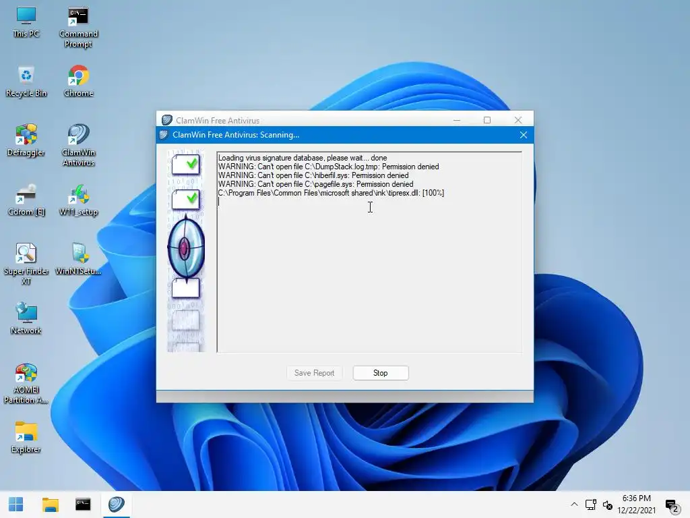Select the Super Finder XT desktop icon
The image size is (690, 518).
26,264
